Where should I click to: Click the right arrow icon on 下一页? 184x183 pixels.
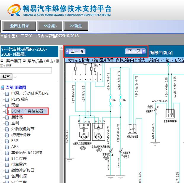point(144,51)
